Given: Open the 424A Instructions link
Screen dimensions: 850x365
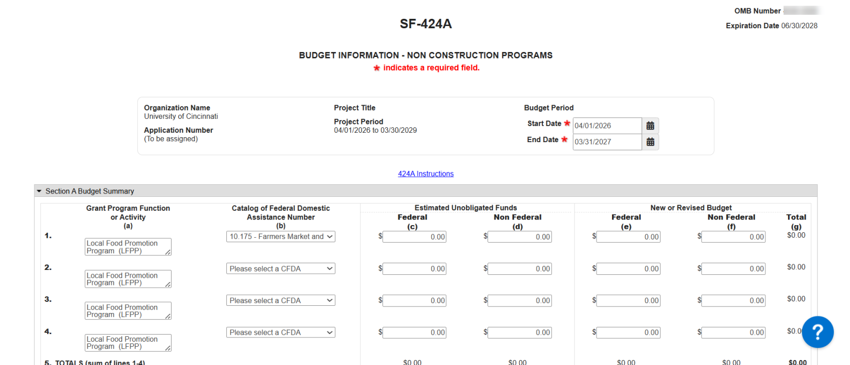Looking at the screenshot, I should pyautogui.click(x=426, y=174).
